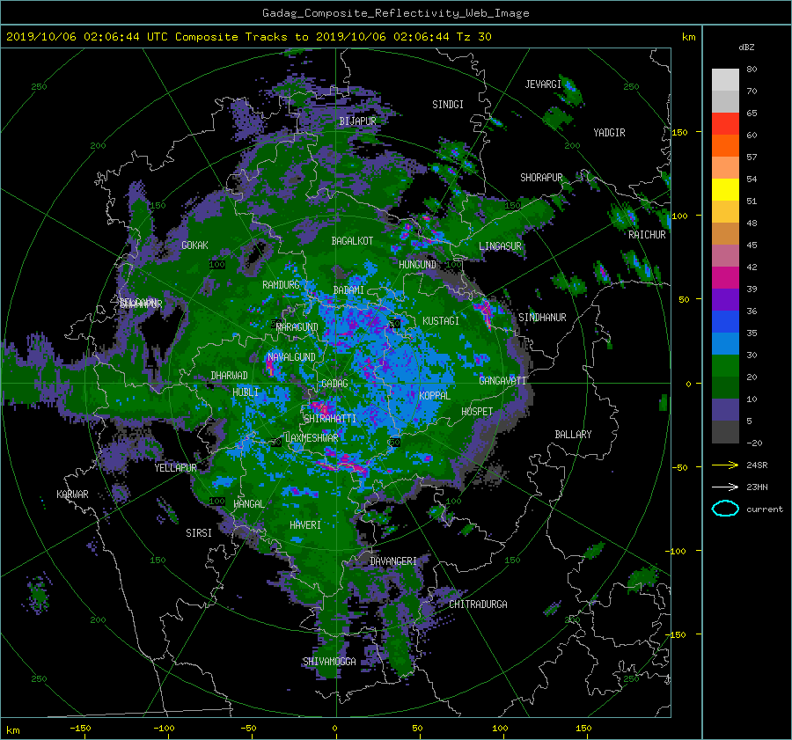Click the Gadag_Composite_Reflectivity_Web_Image title
This screenshot has height=740, width=792.
(395, 13)
